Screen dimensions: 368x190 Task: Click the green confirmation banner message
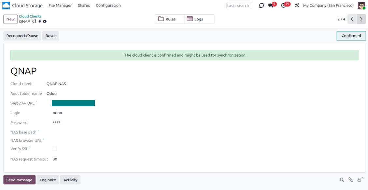[185, 55]
